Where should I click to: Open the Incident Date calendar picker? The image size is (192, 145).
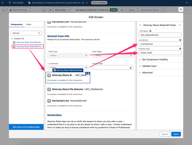tap(130, 68)
